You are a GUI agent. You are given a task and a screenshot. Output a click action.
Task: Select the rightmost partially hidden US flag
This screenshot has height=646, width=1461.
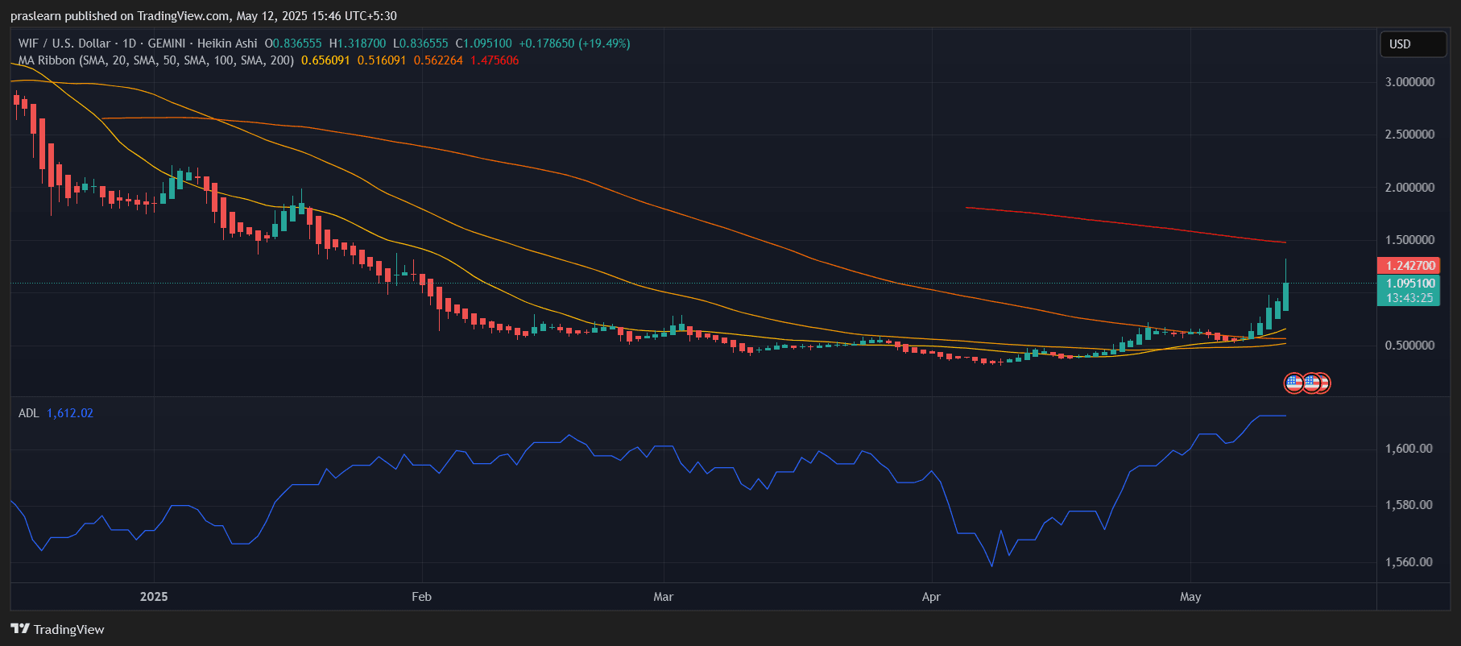[1325, 383]
